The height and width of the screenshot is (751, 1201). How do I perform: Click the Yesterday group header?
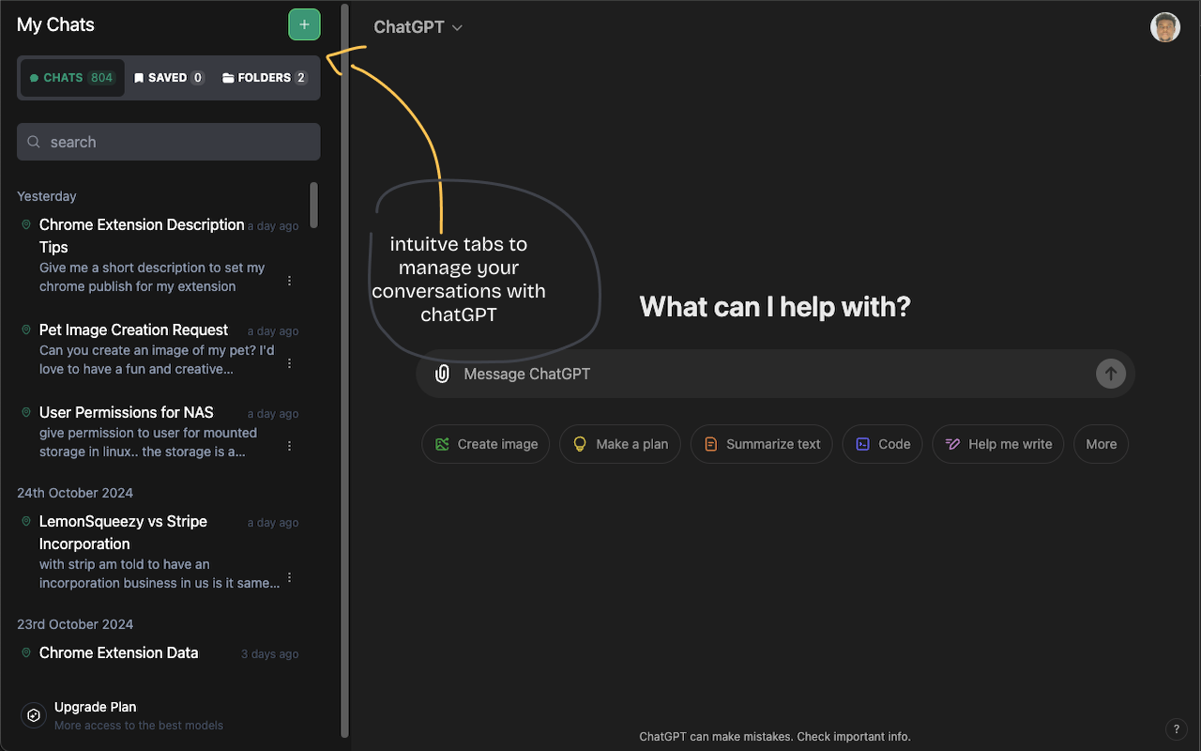[x=47, y=196]
